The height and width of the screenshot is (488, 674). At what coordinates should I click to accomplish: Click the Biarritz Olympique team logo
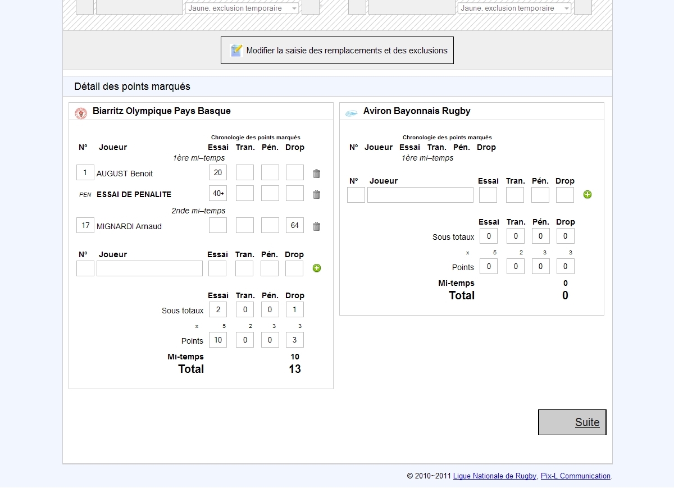[x=81, y=113]
